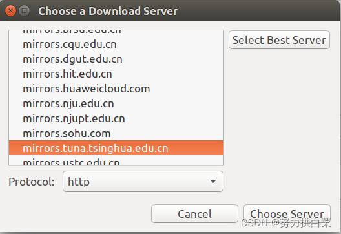Viewport: 341px width, 234px height.
Task: Confirm with Choose Server button
Action: pyautogui.click(x=287, y=214)
